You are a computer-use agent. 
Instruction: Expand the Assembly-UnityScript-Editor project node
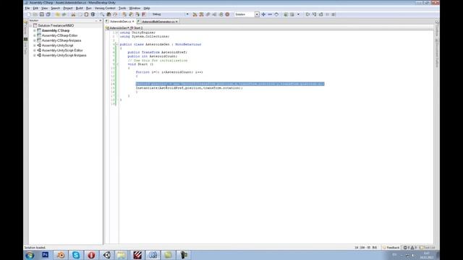35,51
